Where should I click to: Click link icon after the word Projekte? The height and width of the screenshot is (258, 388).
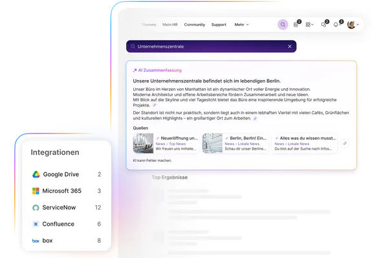155,105
